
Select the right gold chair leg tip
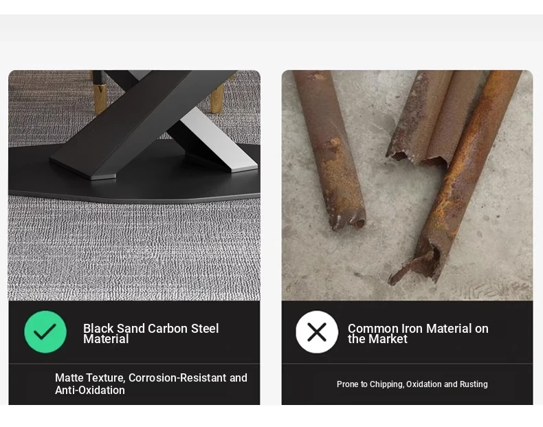pos(217,98)
